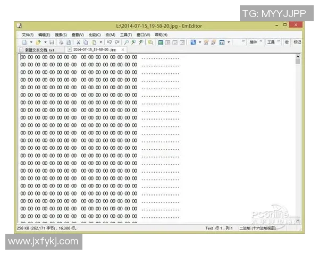Expand the Paste dropdown arrow
This screenshot has height=255, width=319.
click(101, 42)
